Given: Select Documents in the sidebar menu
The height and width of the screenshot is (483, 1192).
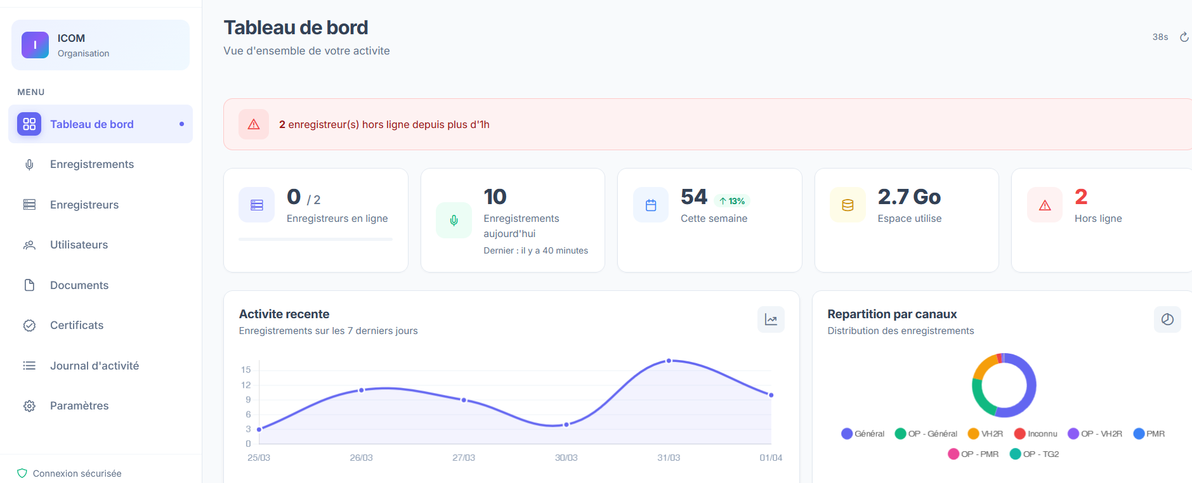Looking at the screenshot, I should (79, 285).
